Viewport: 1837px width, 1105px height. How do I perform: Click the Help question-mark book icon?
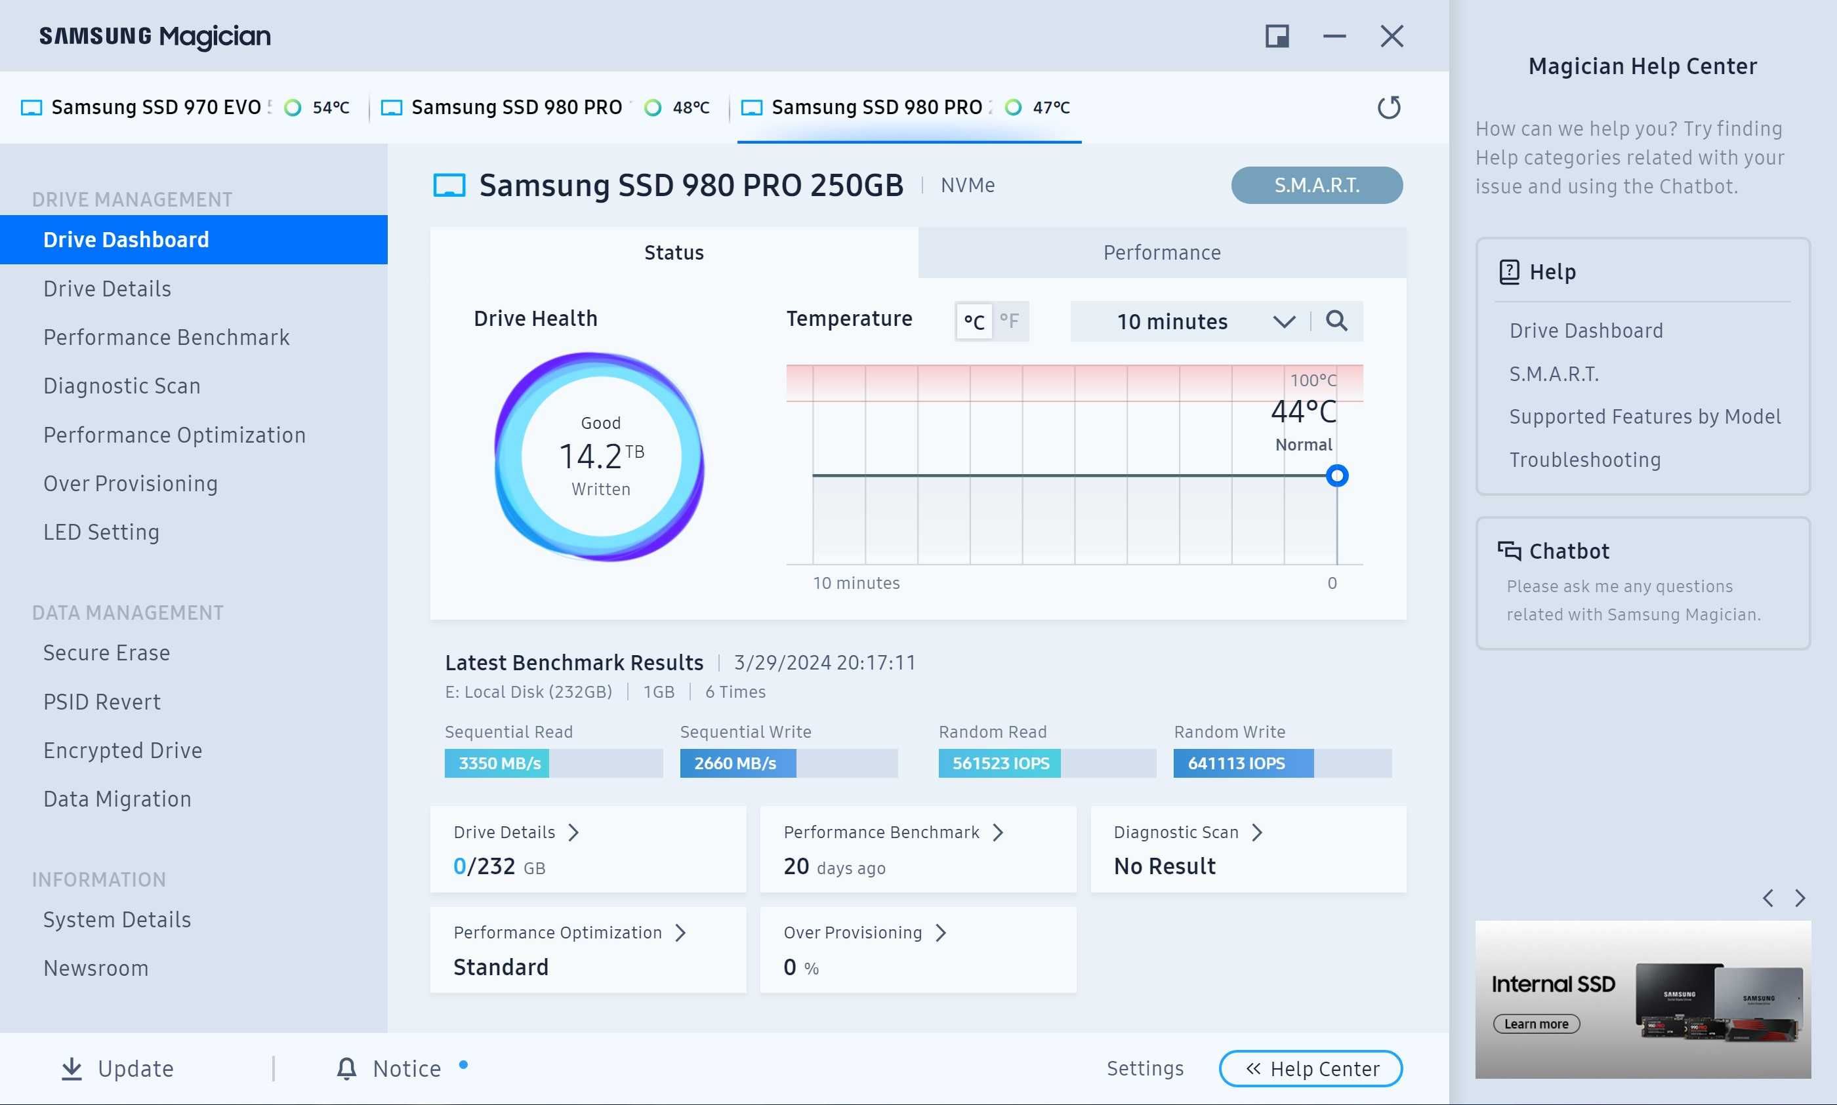click(1509, 271)
